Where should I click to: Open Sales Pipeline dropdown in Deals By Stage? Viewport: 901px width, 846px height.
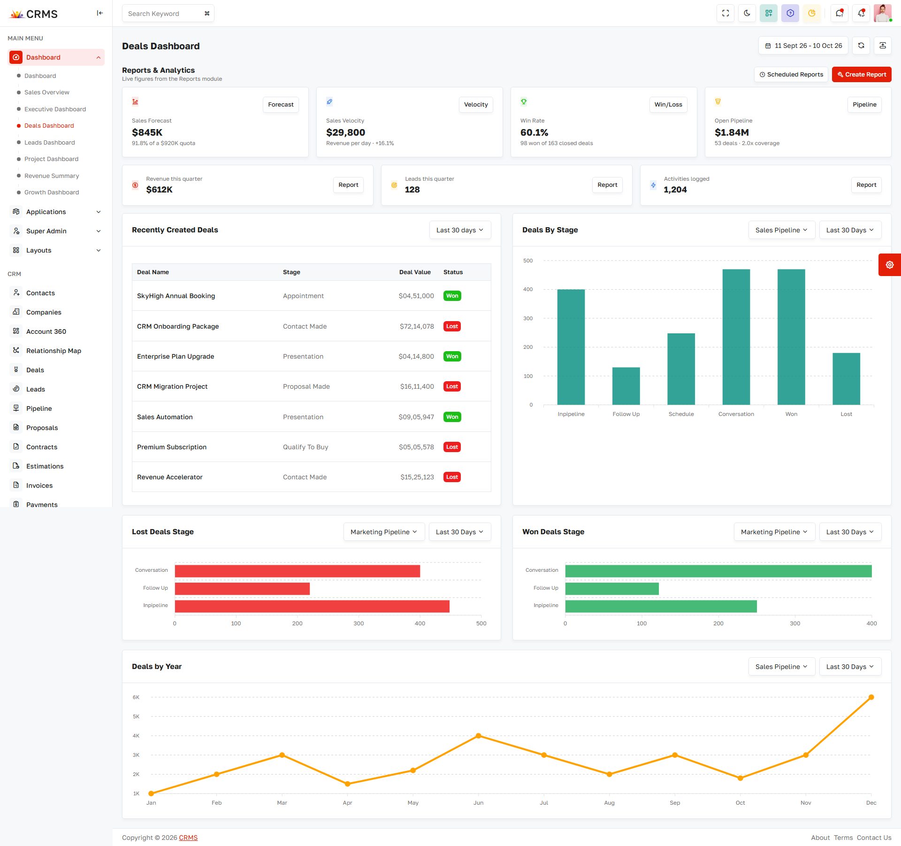(781, 230)
